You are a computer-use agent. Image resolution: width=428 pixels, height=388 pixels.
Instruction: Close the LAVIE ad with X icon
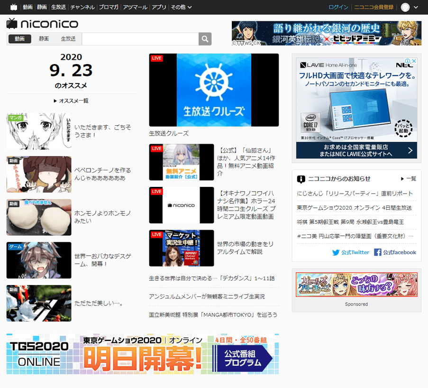(414, 61)
